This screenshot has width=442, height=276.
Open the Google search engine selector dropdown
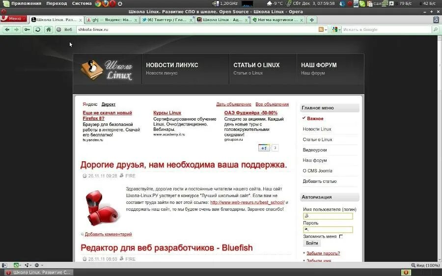point(336,29)
